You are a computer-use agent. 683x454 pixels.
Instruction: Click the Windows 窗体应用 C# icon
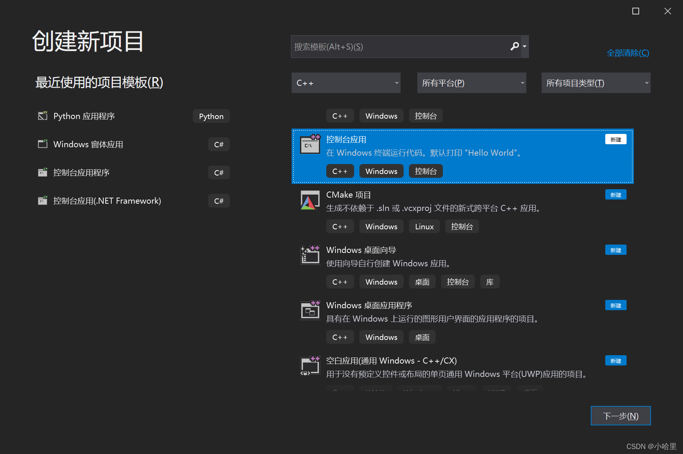43,144
